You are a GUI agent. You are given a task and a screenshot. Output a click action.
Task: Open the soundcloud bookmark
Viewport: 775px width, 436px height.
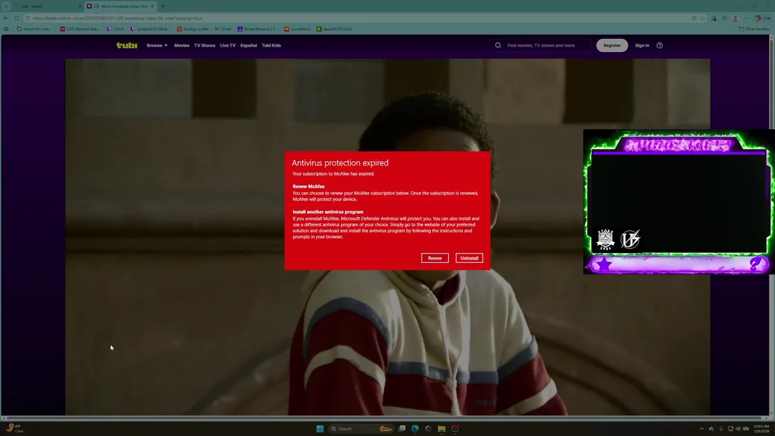coord(297,29)
